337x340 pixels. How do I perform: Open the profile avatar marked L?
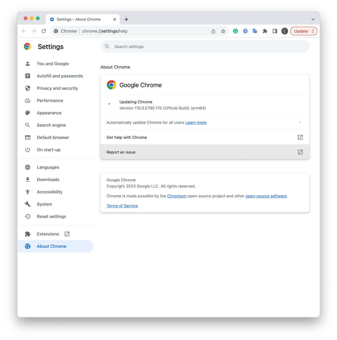[284, 31]
